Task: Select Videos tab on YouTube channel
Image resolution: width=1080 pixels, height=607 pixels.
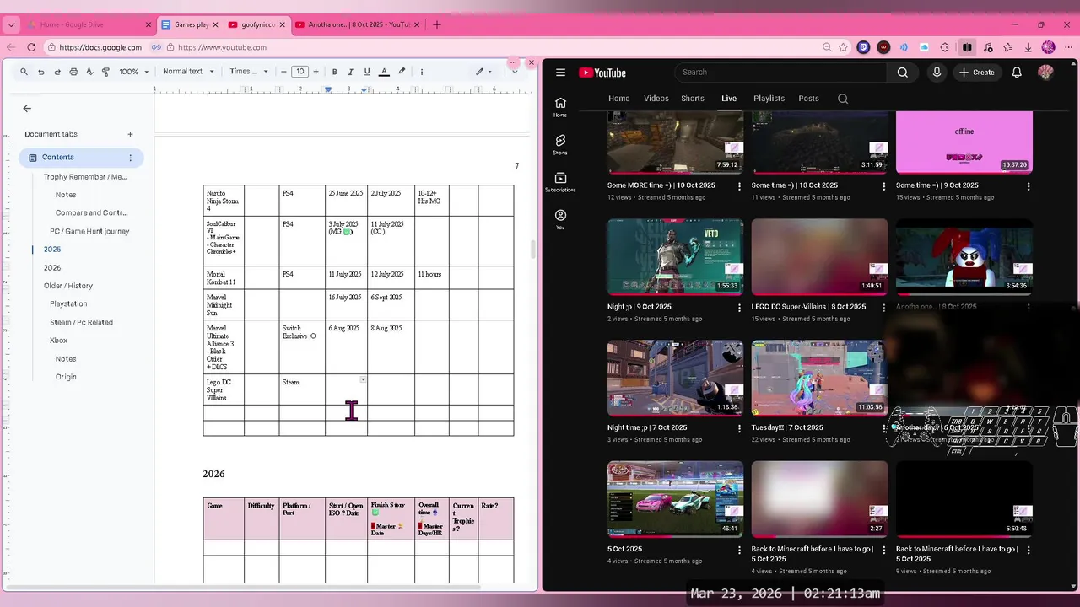Action: 656,99
